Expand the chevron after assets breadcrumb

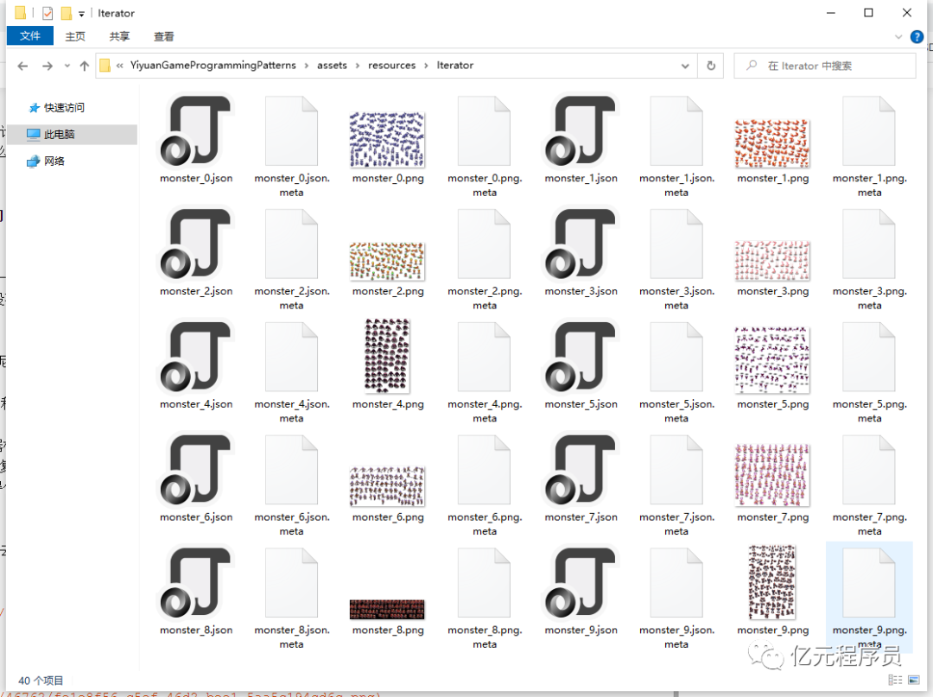(x=357, y=66)
